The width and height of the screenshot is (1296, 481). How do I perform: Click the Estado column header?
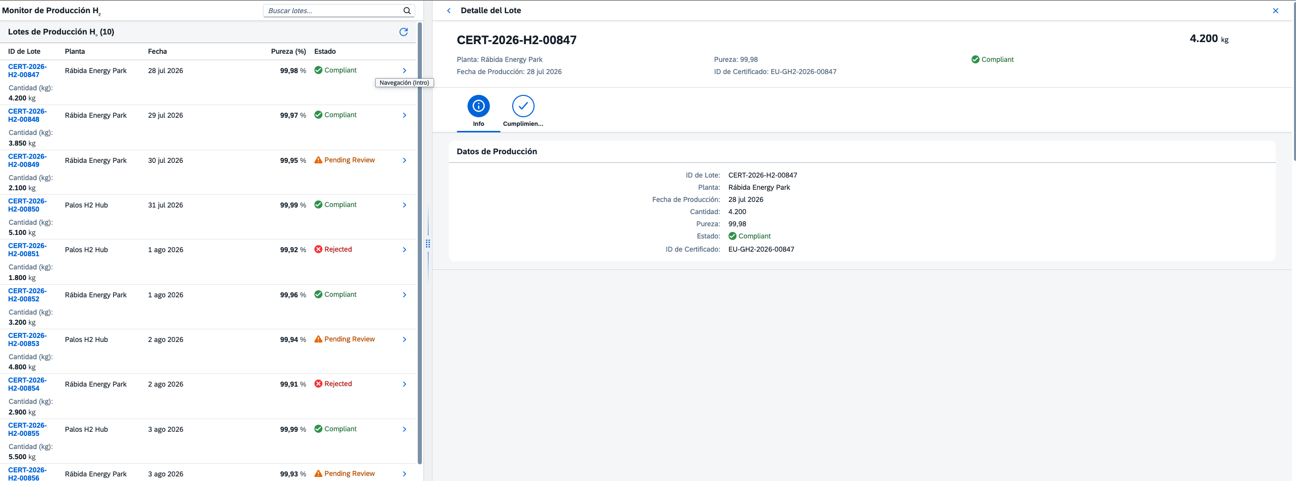[325, 51]
